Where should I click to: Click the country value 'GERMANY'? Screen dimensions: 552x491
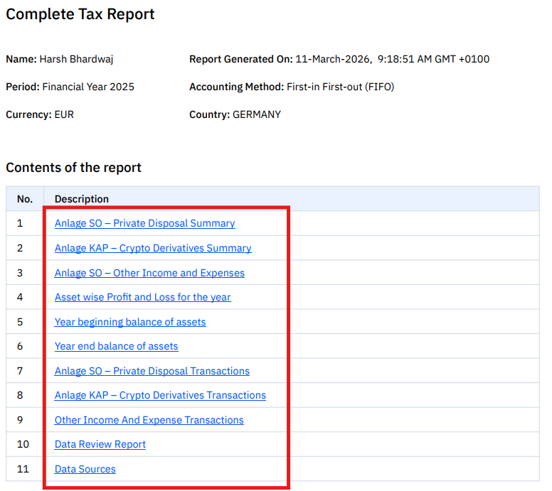click(x=257, y=114)
